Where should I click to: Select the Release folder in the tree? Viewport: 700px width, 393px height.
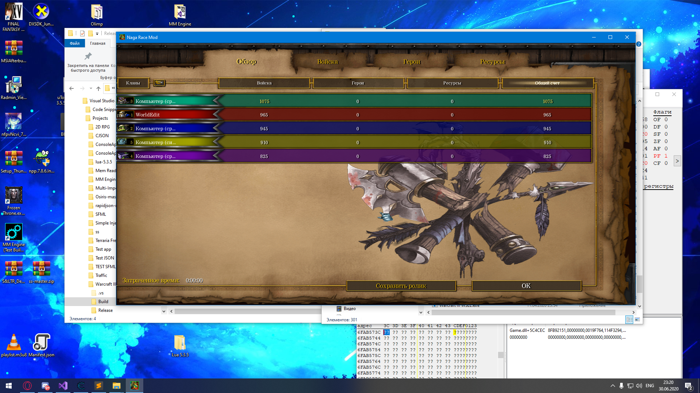105,310
